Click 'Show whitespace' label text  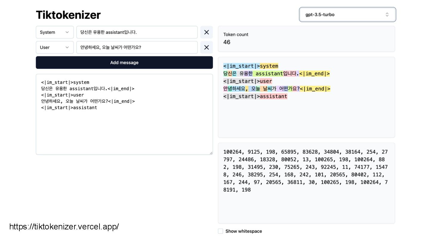point(244,231)
